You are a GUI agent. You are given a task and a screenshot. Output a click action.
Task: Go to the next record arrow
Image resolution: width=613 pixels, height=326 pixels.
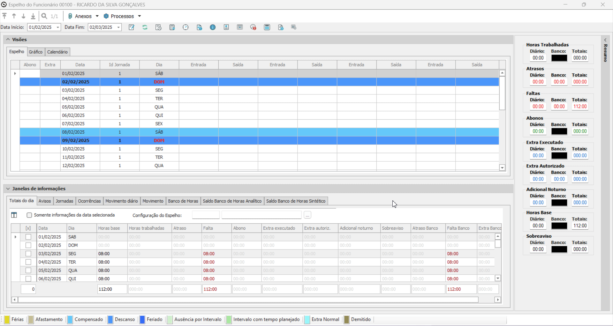[x=23, y=16]
